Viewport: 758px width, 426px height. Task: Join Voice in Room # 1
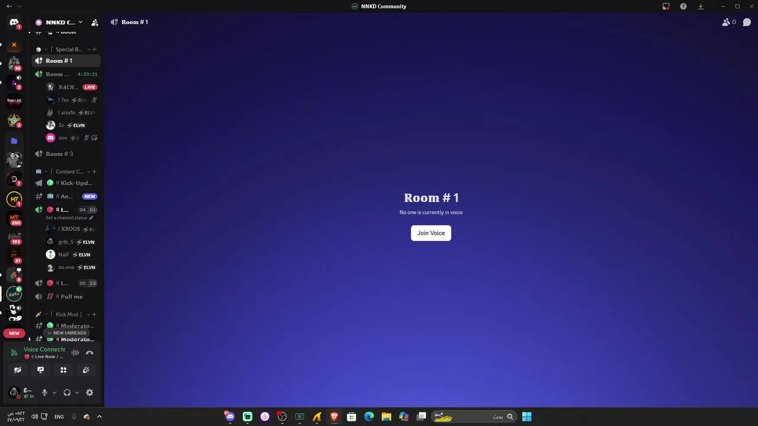point(431,233)
